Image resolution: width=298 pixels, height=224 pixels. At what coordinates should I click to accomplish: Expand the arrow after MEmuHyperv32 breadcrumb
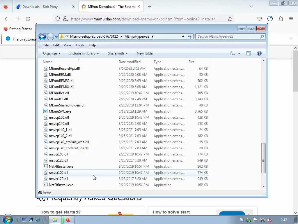coord(152,36)
